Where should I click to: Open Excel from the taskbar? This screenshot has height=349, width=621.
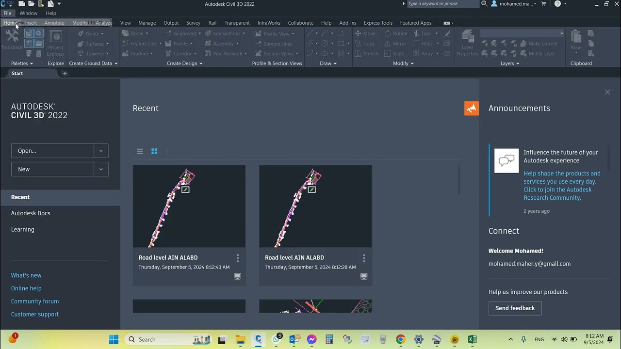(472, 339)
